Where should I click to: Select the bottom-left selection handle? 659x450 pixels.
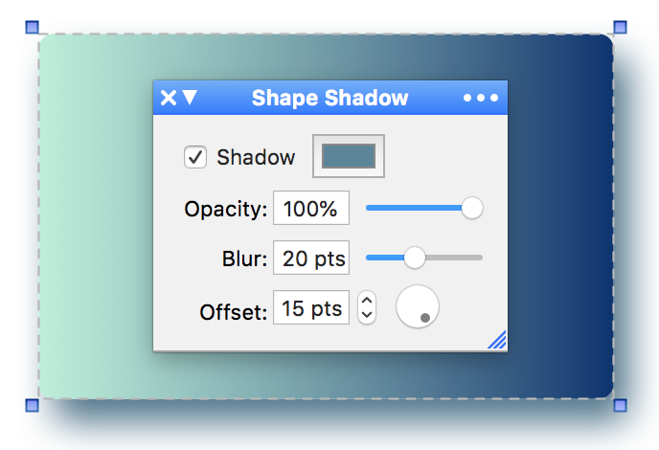point(32,405)
